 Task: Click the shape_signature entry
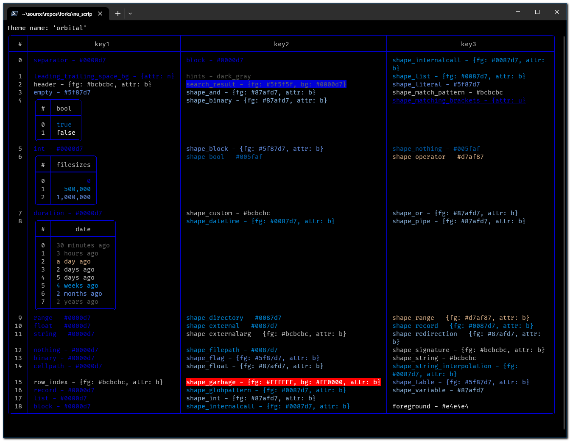coord(469,350)
